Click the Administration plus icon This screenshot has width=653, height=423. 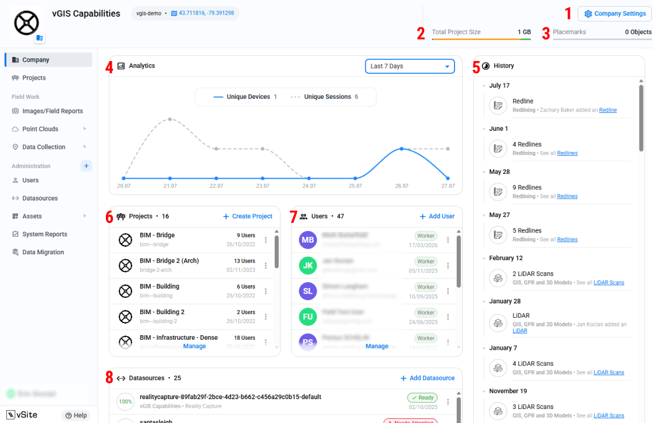(86, 166)
